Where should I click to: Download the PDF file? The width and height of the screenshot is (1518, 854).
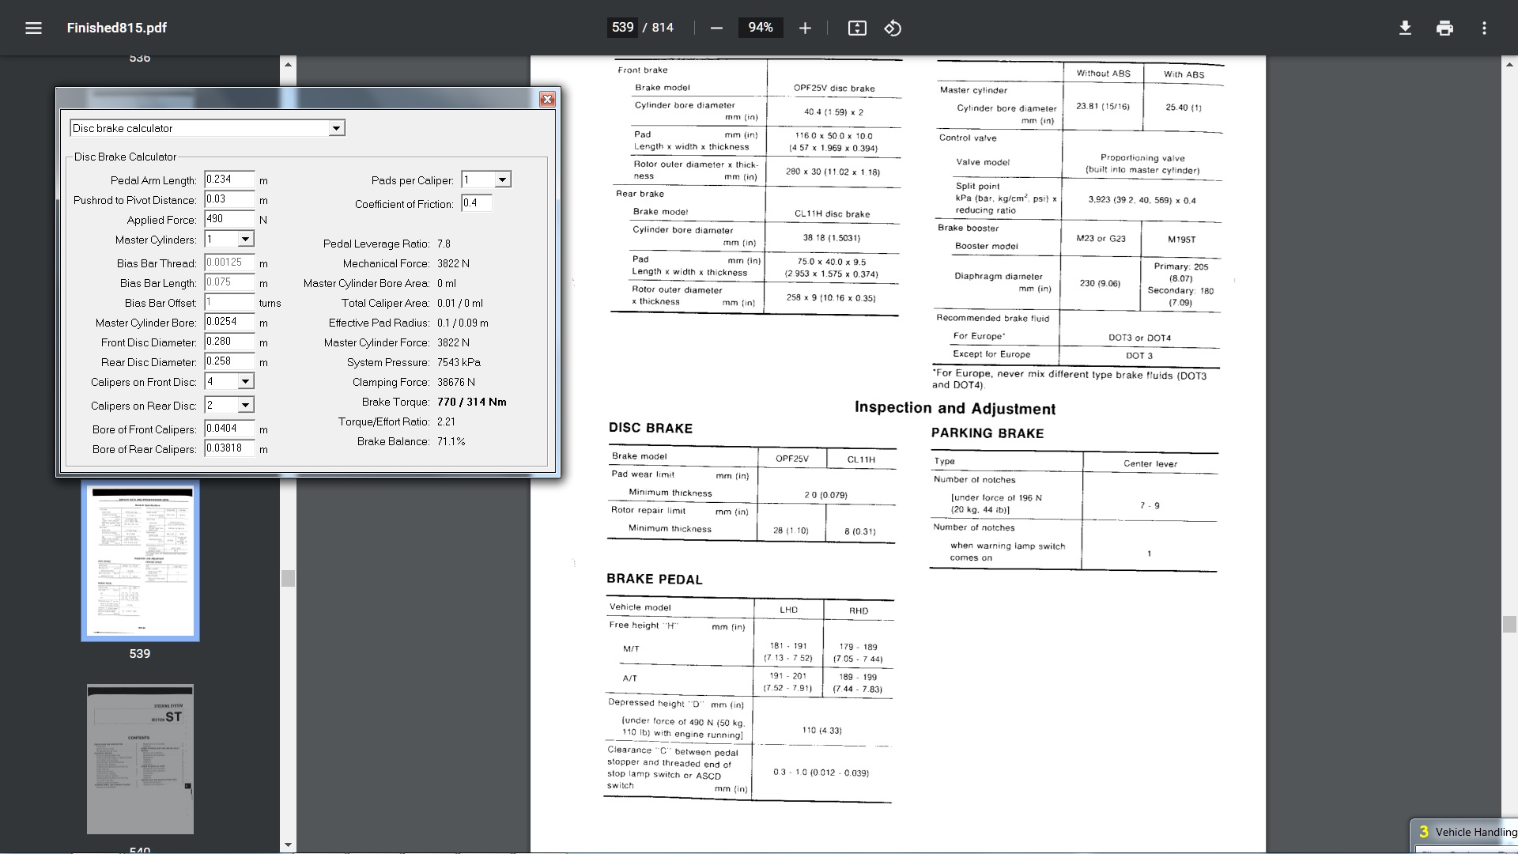[1405, 28]
